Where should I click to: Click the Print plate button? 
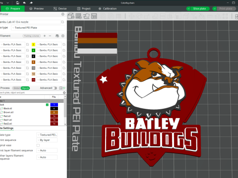[226, 8]
